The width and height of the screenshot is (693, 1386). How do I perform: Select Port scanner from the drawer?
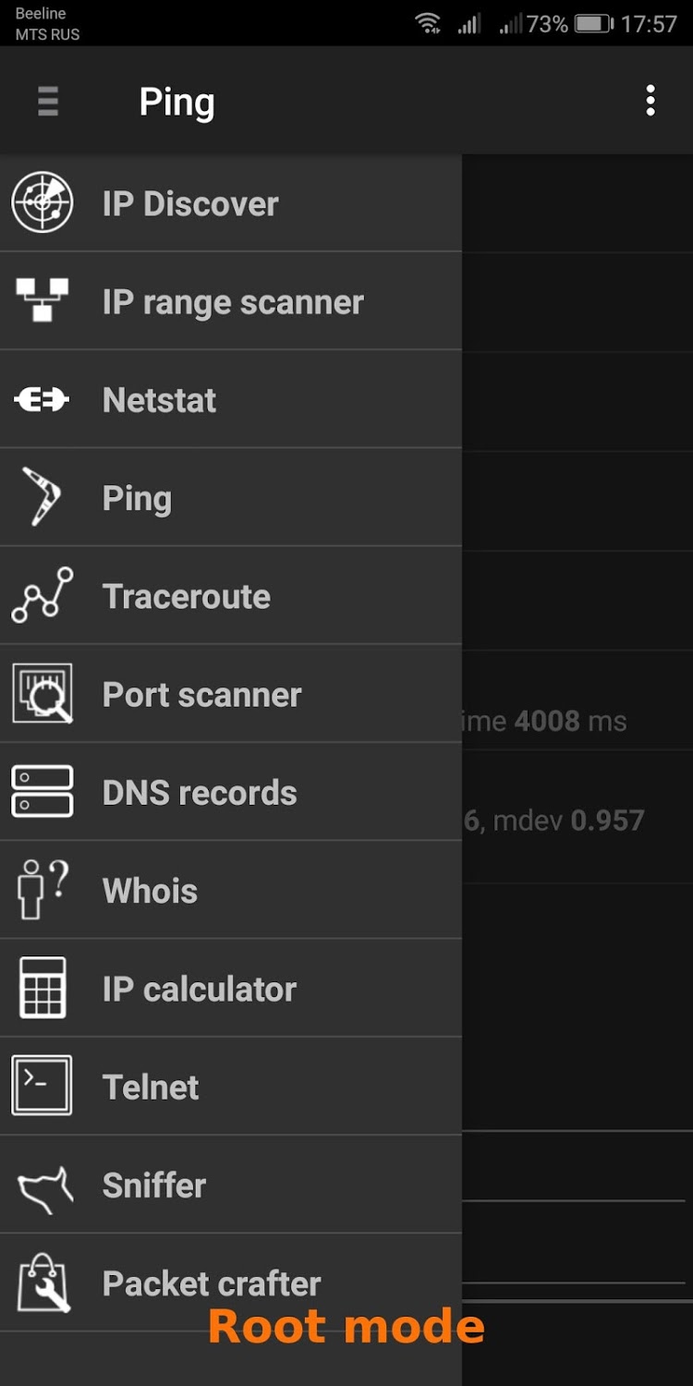point(202,695)
